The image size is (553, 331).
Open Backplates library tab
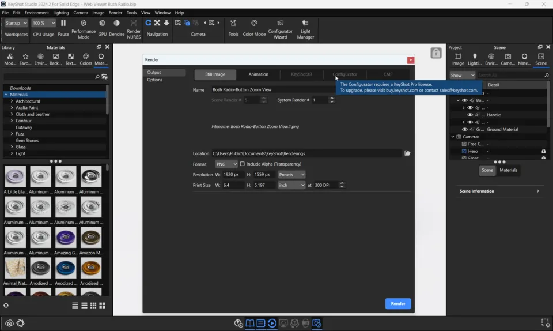56,59
